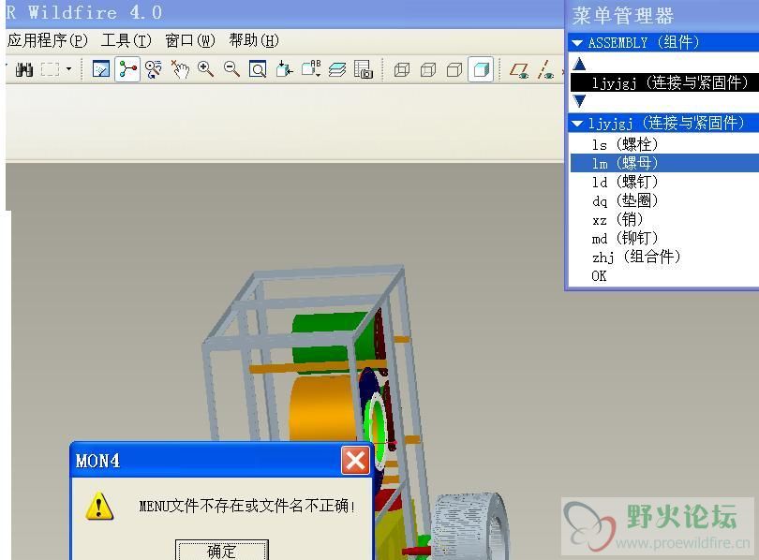Image resolution: width=759 pixels, height=560 pixels.
Task: Open the view manager icon
Action: (363, 69)
